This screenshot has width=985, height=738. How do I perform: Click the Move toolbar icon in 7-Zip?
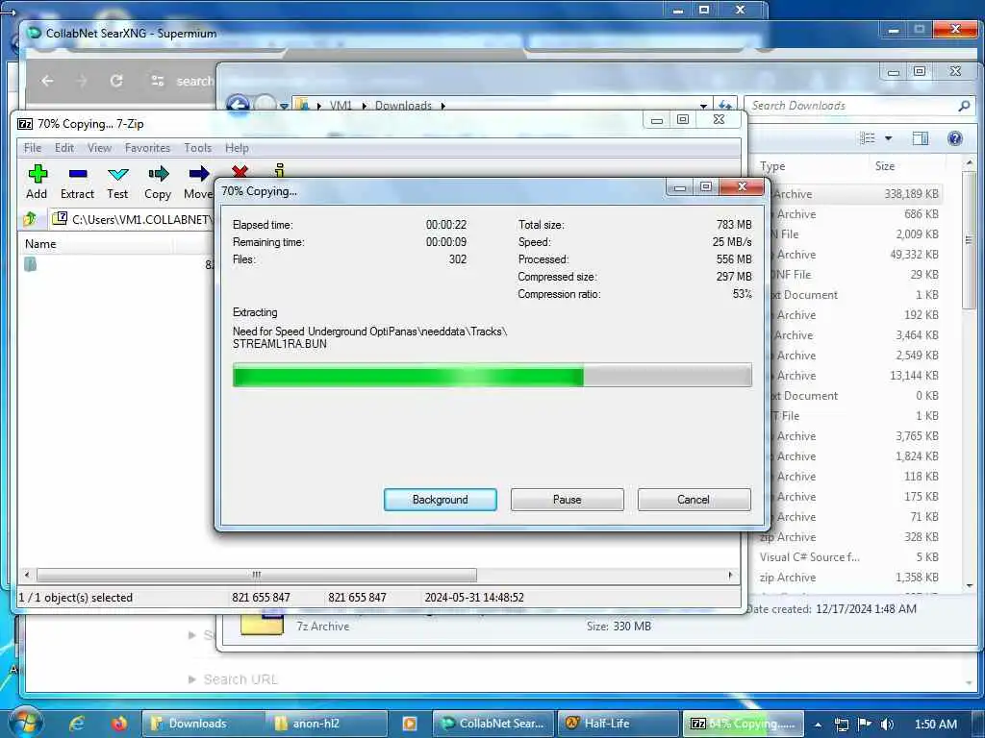(198, 174)
